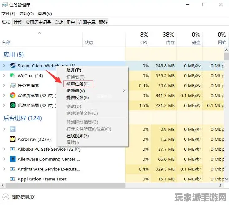Click the Antimalware Service Executable icon

[13, 169]
